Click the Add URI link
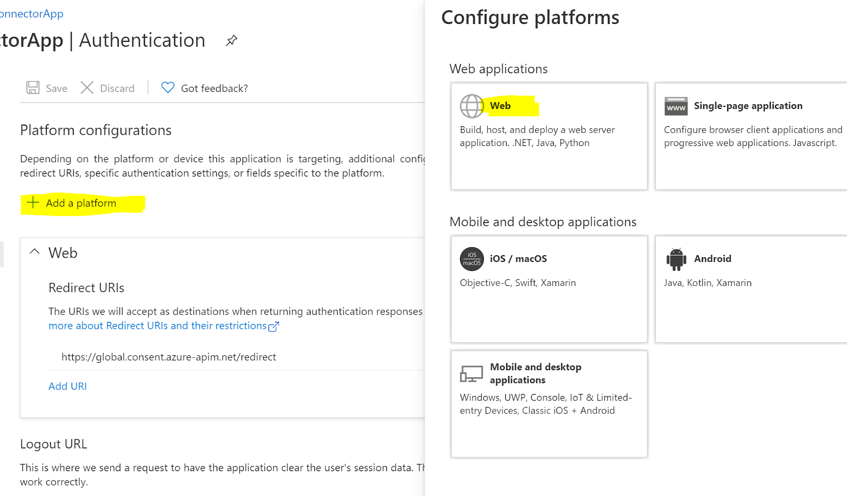847x496 pixels. (67, 386)
